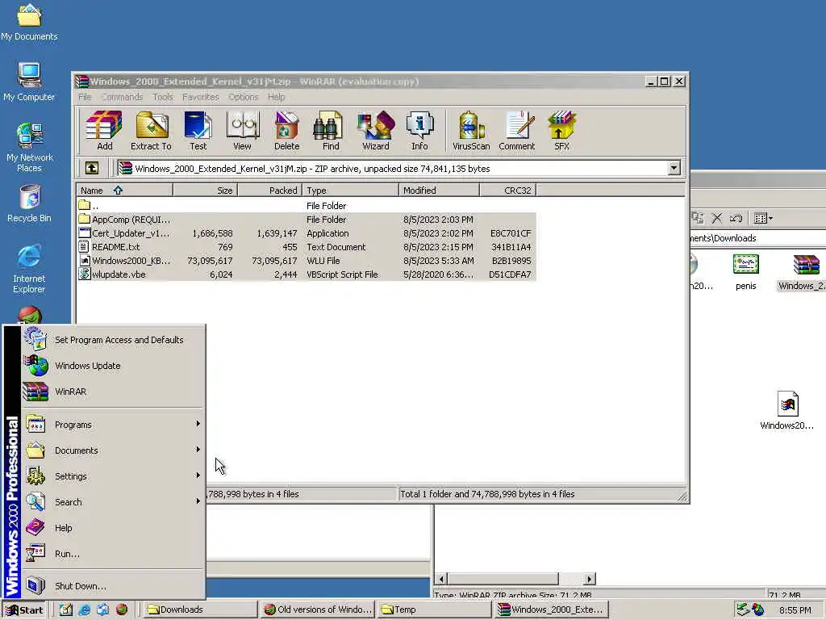Sort file list by Size column
Viewport: 826px width, 620px height.
point(205,191)
